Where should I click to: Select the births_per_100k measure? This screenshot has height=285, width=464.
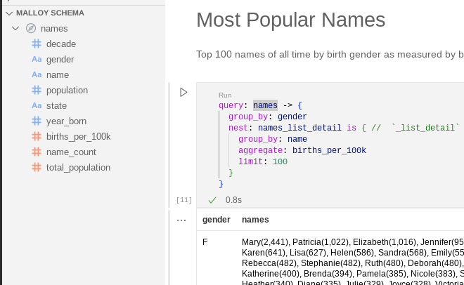click(79, 136)
